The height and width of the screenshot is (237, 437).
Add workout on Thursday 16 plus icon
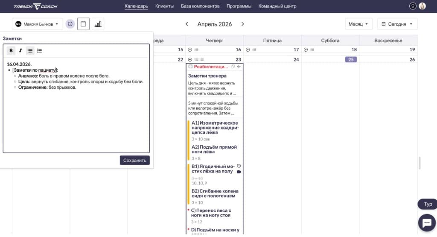(190, 50)
